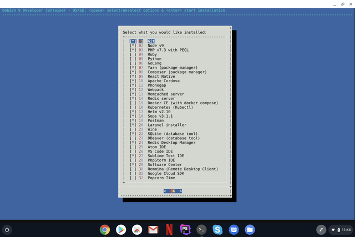This screenshot has width=355, height=237.
Task: Launch Skype from the shelf
Action: [217, 230]
